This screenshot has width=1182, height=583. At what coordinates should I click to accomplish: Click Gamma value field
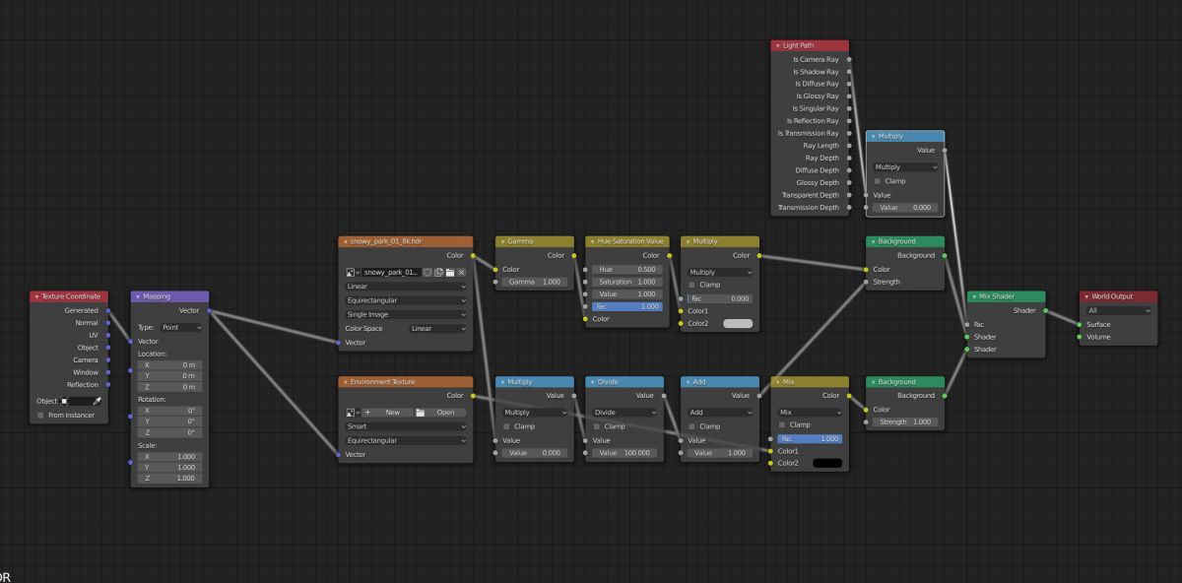point(534,282)
